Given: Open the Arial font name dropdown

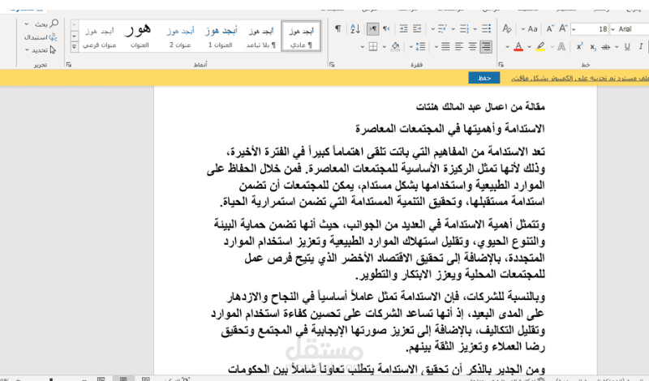Looking at the screenshot, I should (x=613, y=29).
